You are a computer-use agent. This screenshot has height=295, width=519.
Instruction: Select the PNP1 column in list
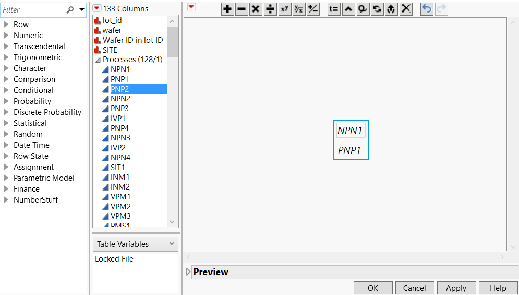click(119, 79)
